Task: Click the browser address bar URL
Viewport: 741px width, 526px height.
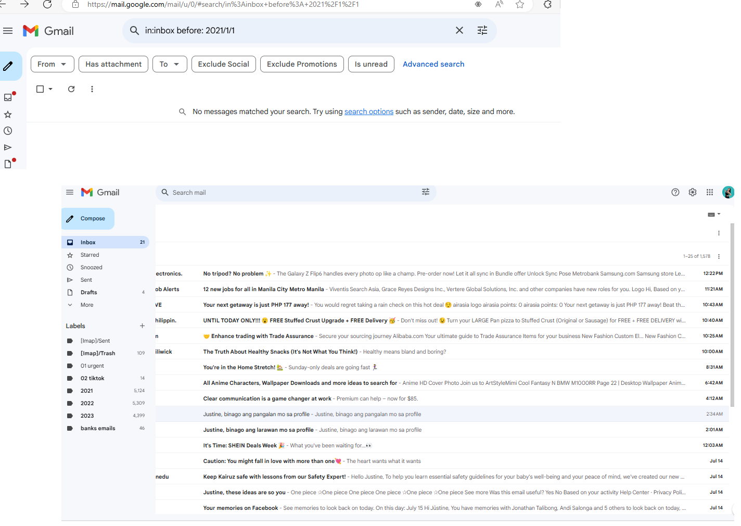Action: (x=223, y=4)
